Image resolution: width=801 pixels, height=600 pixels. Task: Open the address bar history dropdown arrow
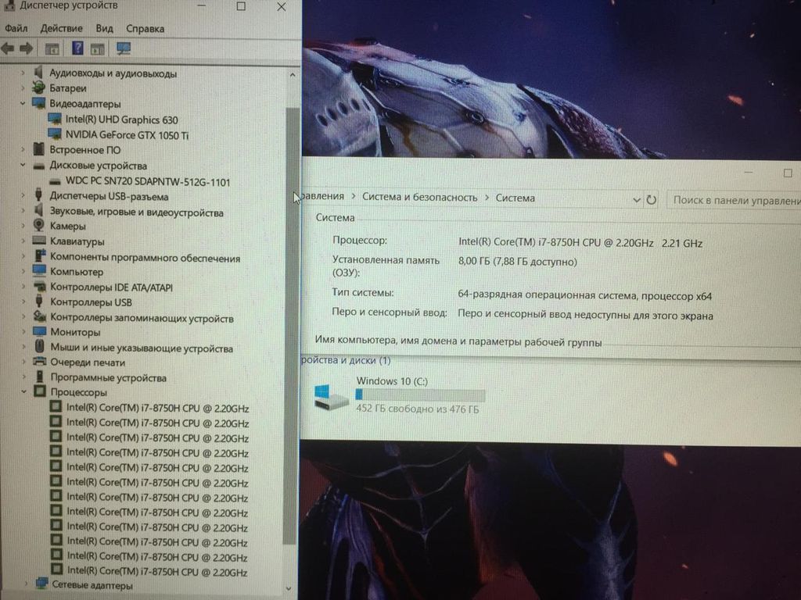[x=636, y=200]
